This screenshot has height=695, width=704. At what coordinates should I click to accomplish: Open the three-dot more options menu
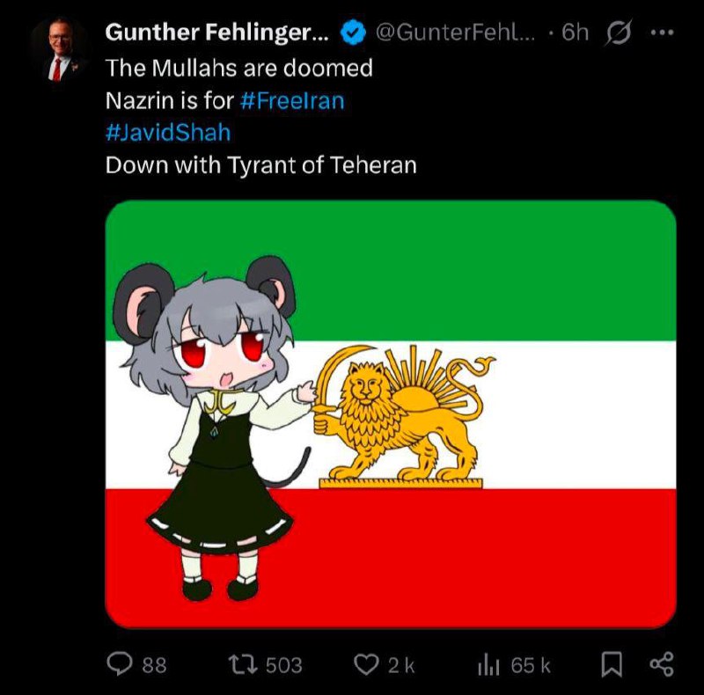tap(663, 33)
